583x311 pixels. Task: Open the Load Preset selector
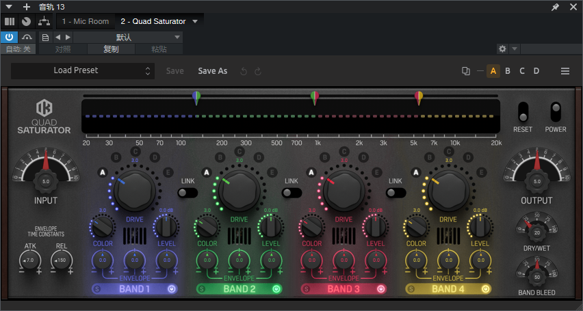coord(83,70)
